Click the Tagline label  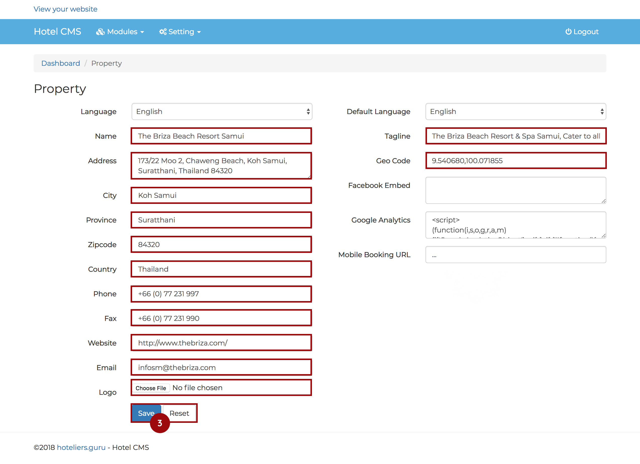pos(397,136)
